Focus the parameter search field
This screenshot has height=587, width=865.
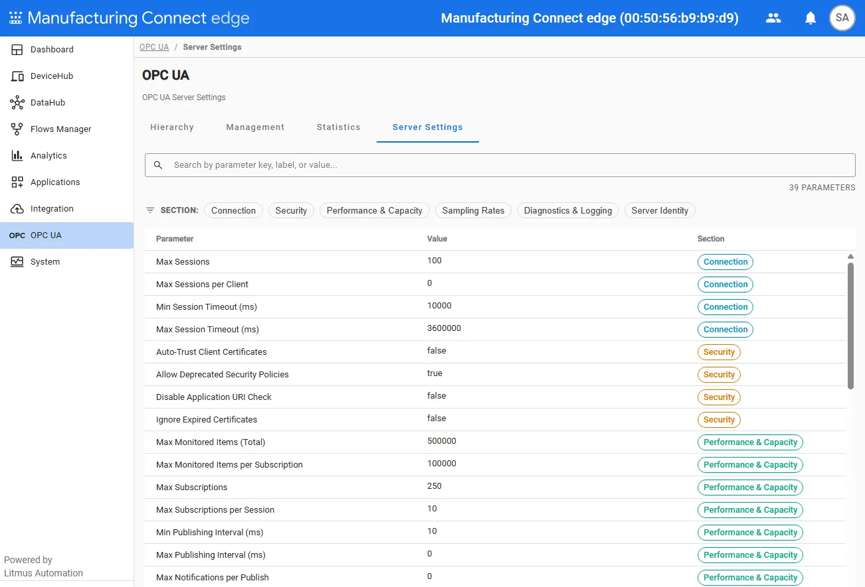[x=500, y=165]
